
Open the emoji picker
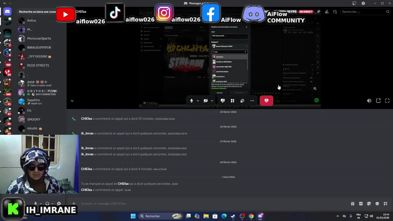(377, 204)
